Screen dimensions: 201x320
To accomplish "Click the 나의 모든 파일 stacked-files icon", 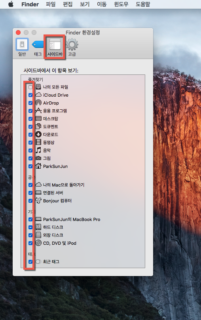I will pos(38,87).
